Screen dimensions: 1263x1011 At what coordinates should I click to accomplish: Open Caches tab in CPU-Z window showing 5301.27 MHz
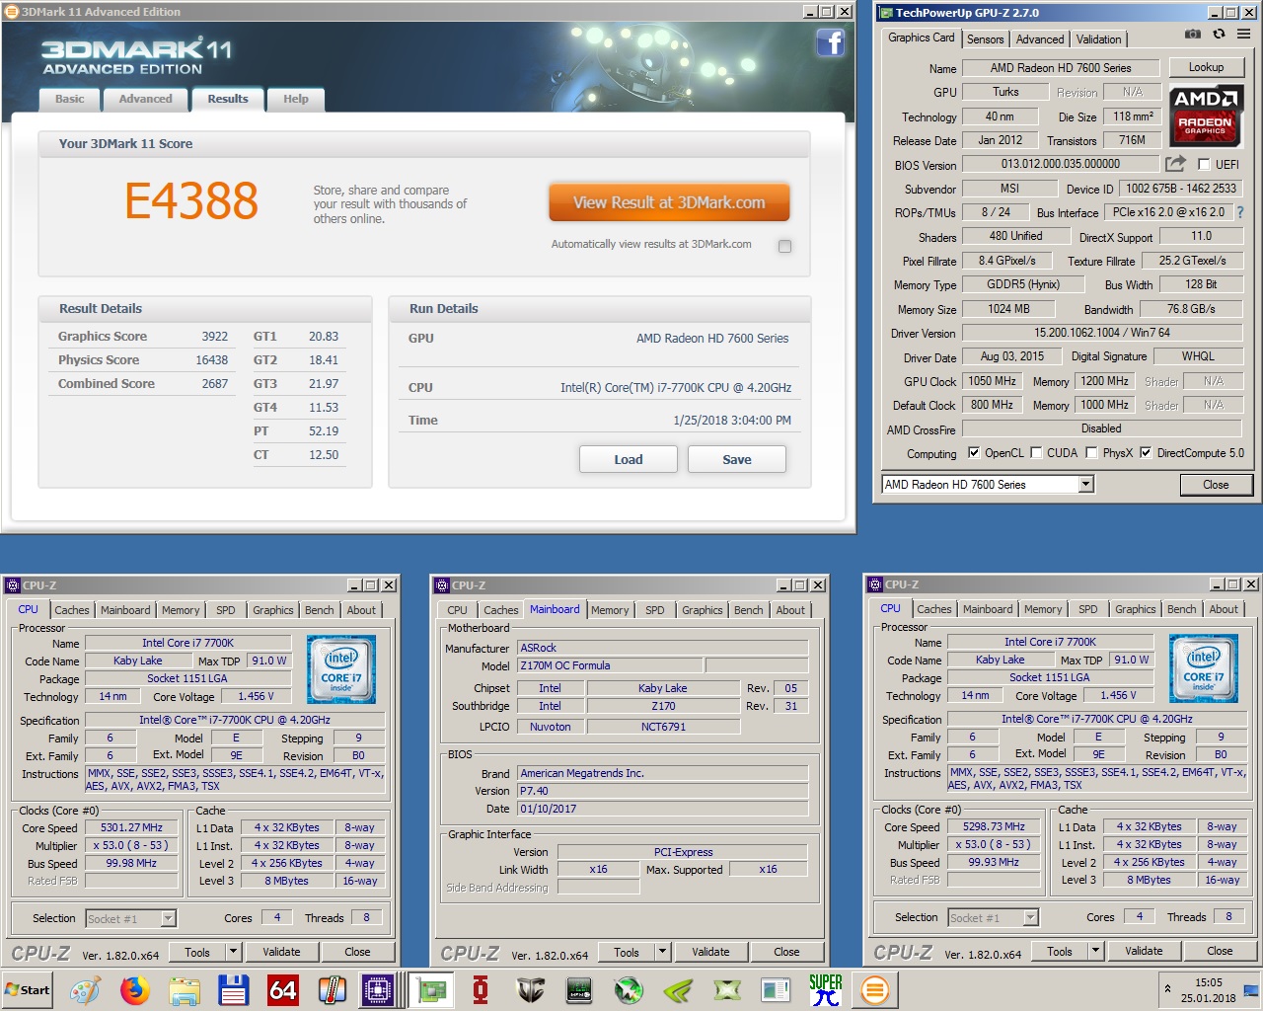[72, 610]
